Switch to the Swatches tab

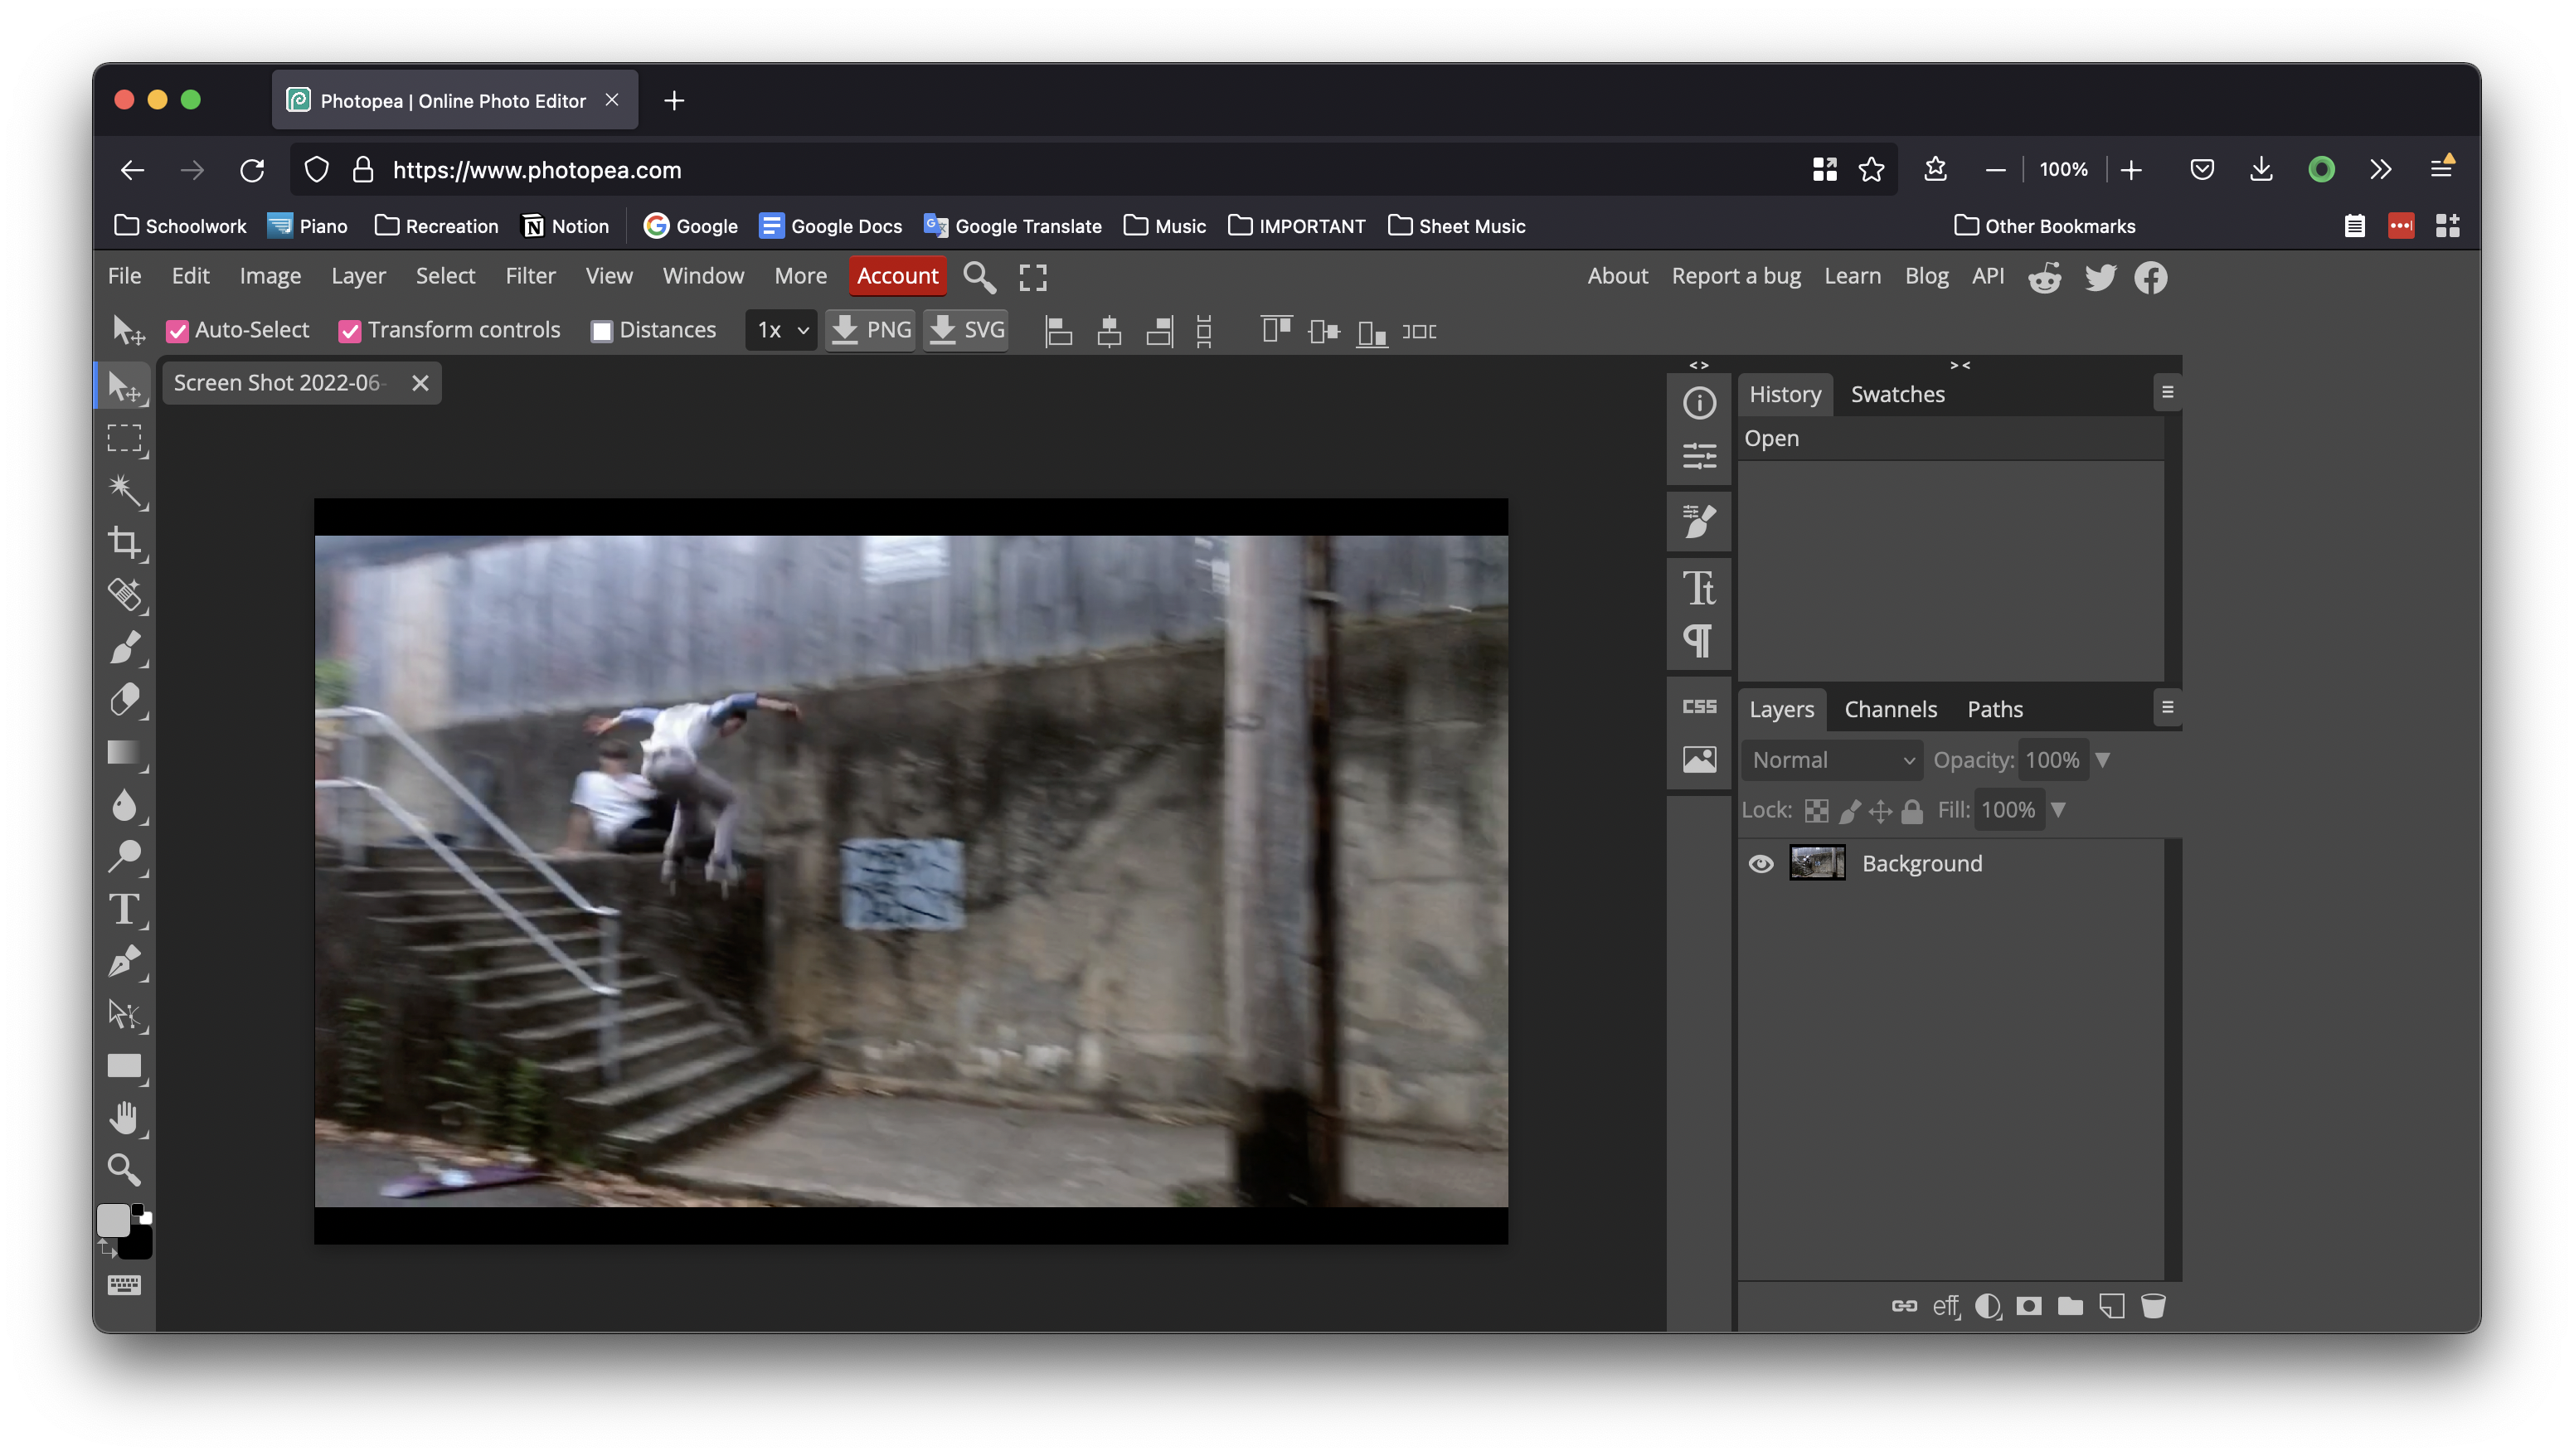click(1897, 394)
